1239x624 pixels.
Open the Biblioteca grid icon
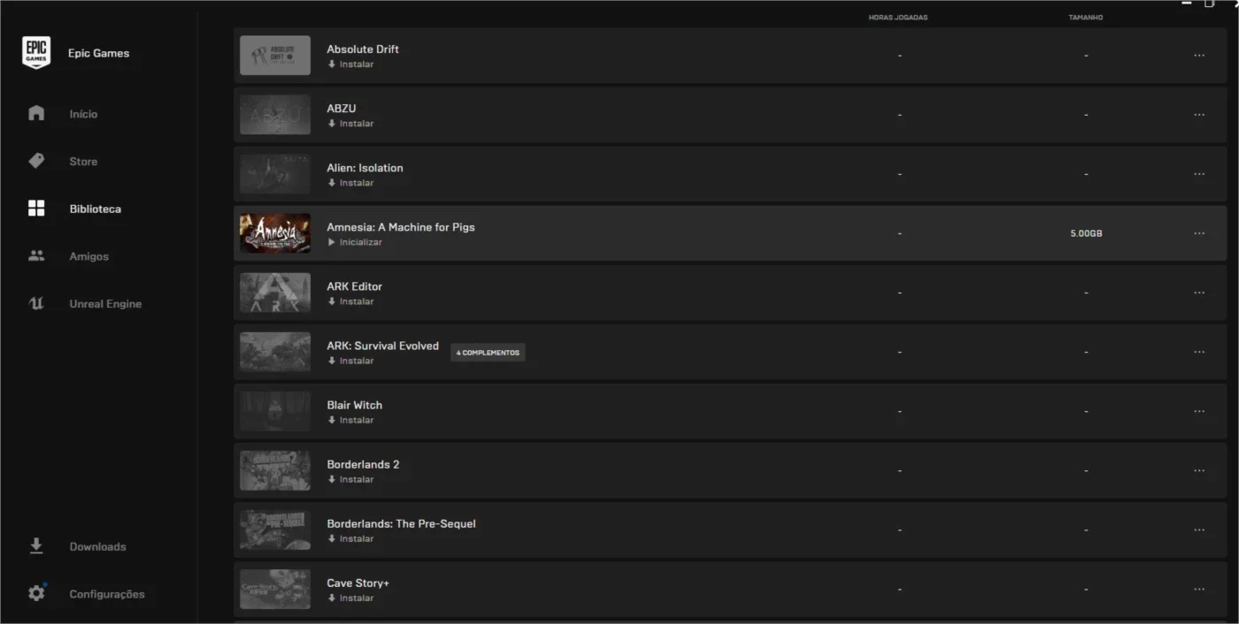click(x=36, y=209)
